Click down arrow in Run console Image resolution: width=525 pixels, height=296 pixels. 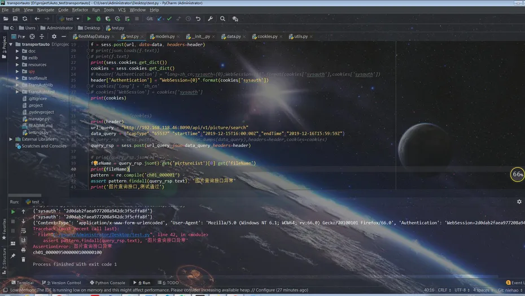23,221
